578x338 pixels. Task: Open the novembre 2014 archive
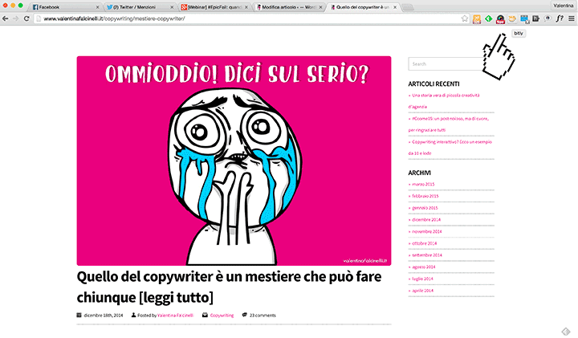pos(427,231)
